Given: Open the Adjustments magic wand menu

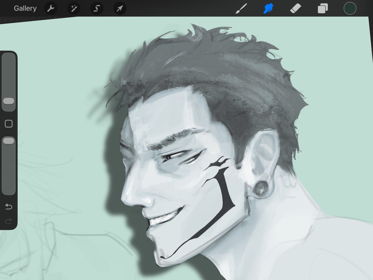Looking at the screenshot, I should coord(74,9).
